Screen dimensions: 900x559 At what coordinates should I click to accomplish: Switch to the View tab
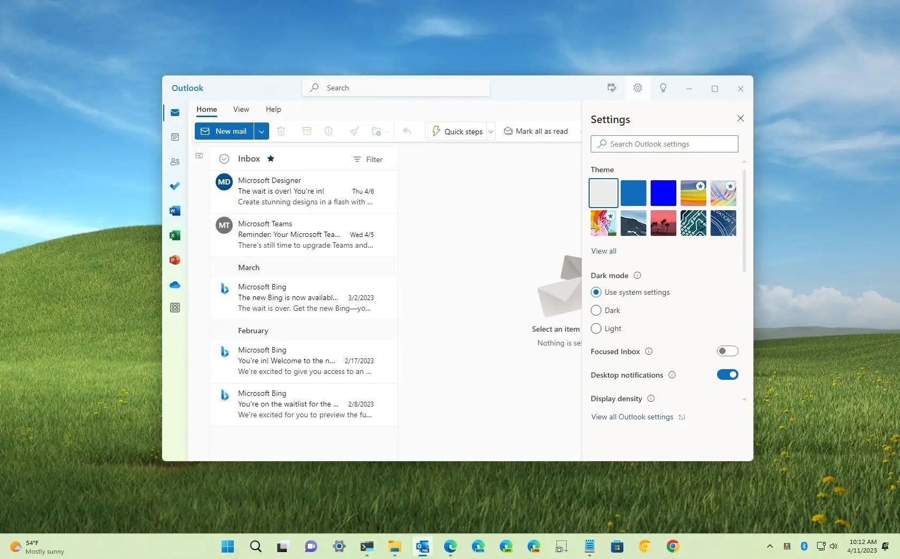[241, 109]
